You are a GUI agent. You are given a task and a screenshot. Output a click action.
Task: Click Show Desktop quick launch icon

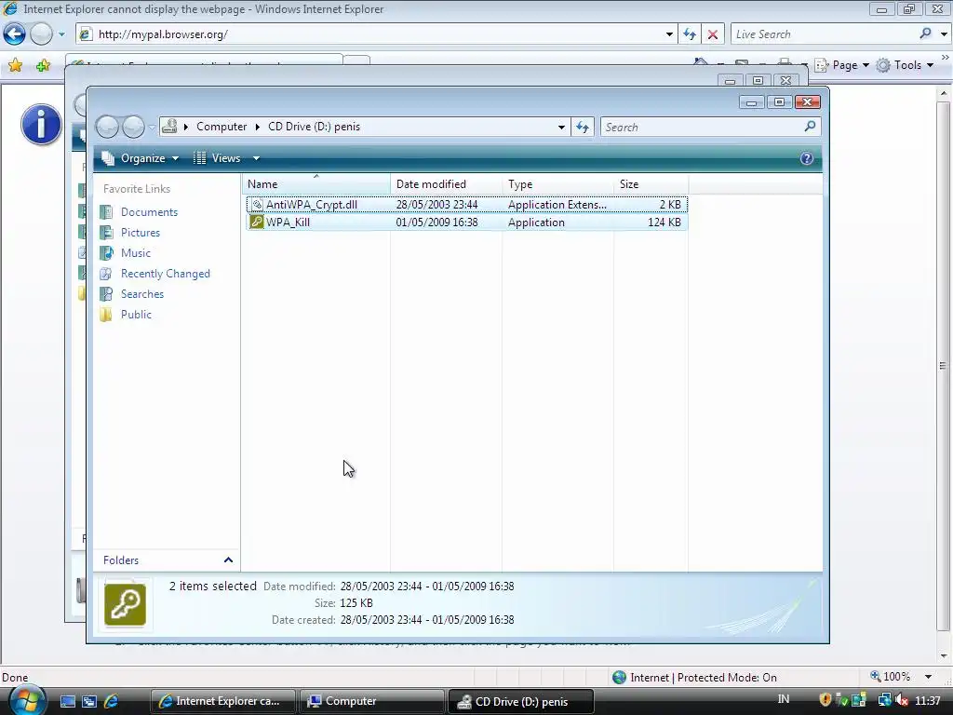[67, 701]
